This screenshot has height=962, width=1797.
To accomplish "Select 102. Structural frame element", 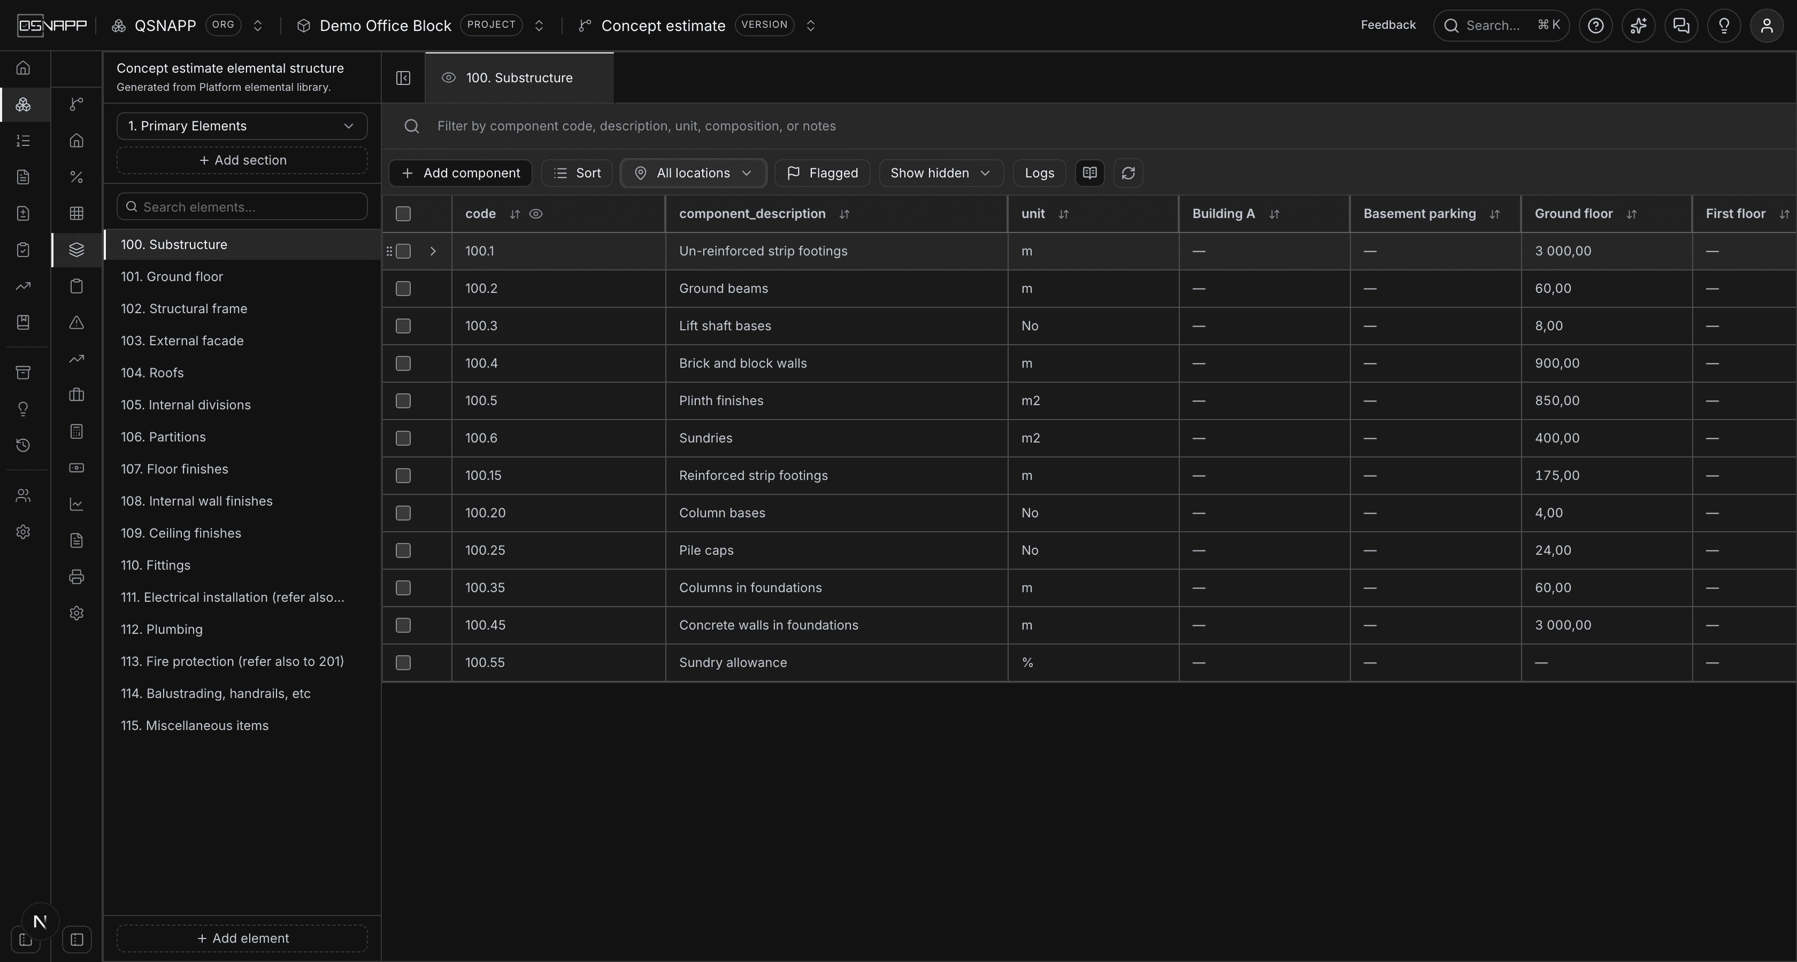I will coord(242,309).
